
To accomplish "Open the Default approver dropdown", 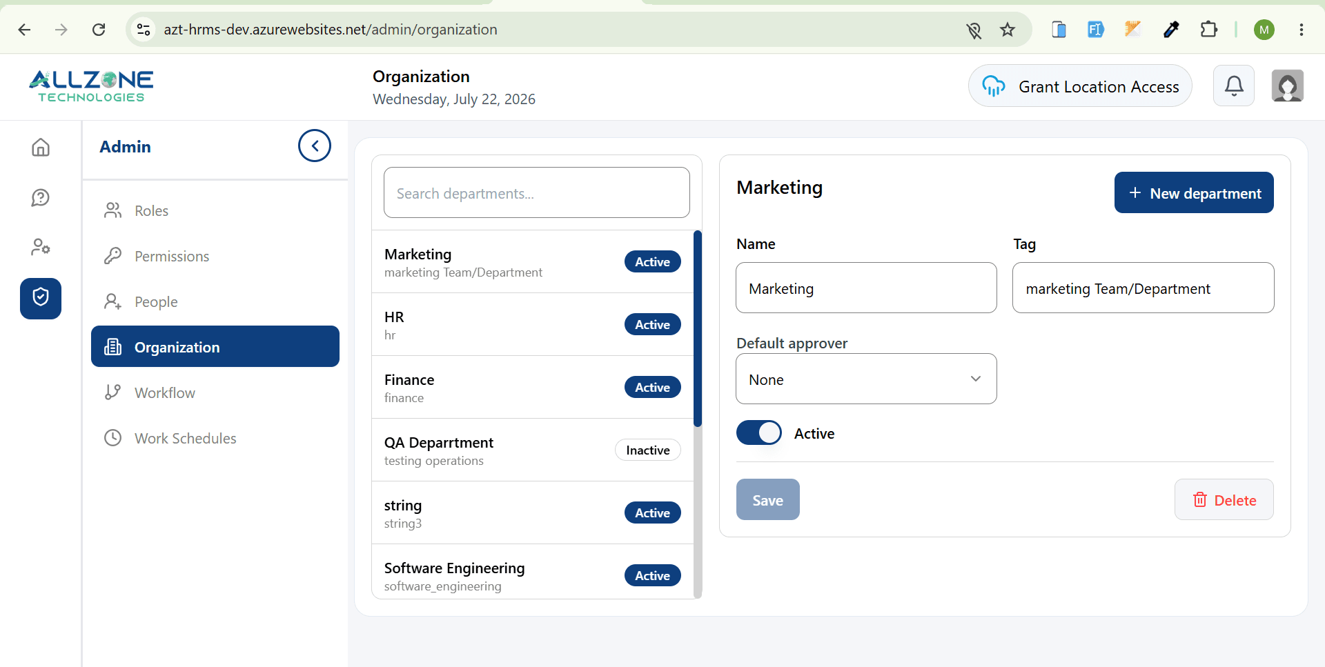I will point(866,379).
